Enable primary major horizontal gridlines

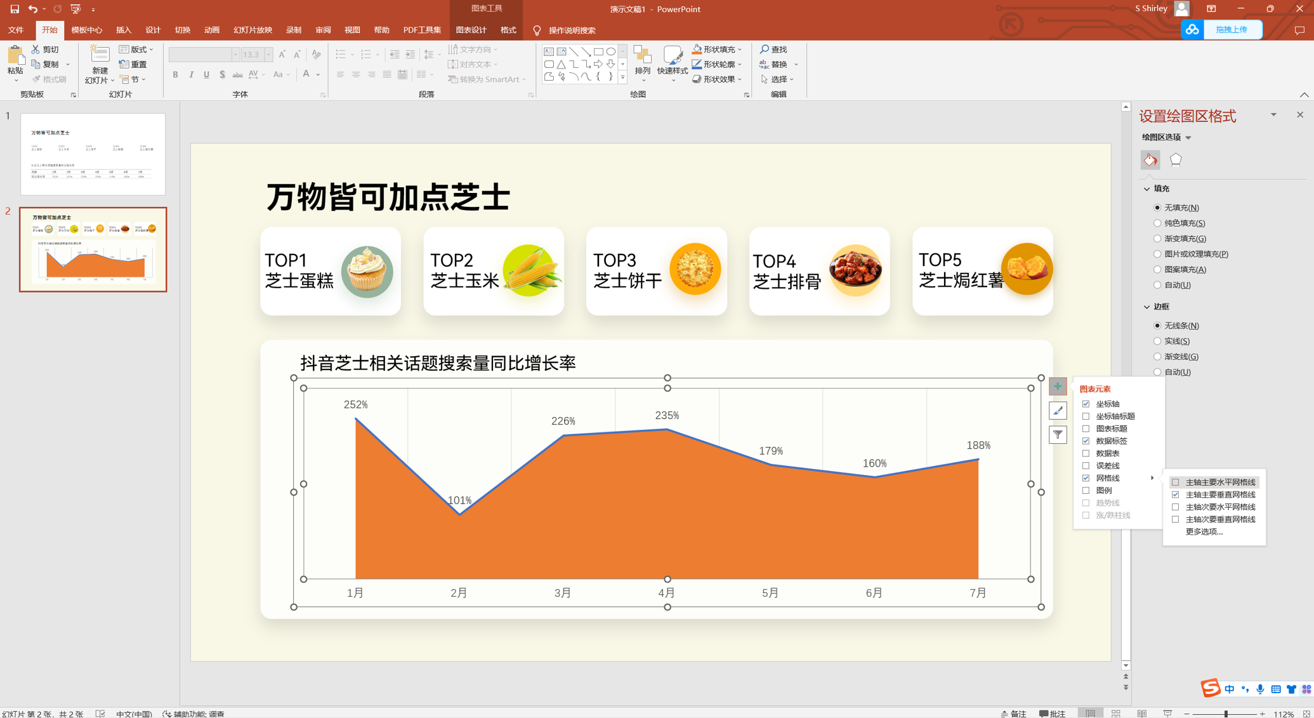click(1176, 482)
